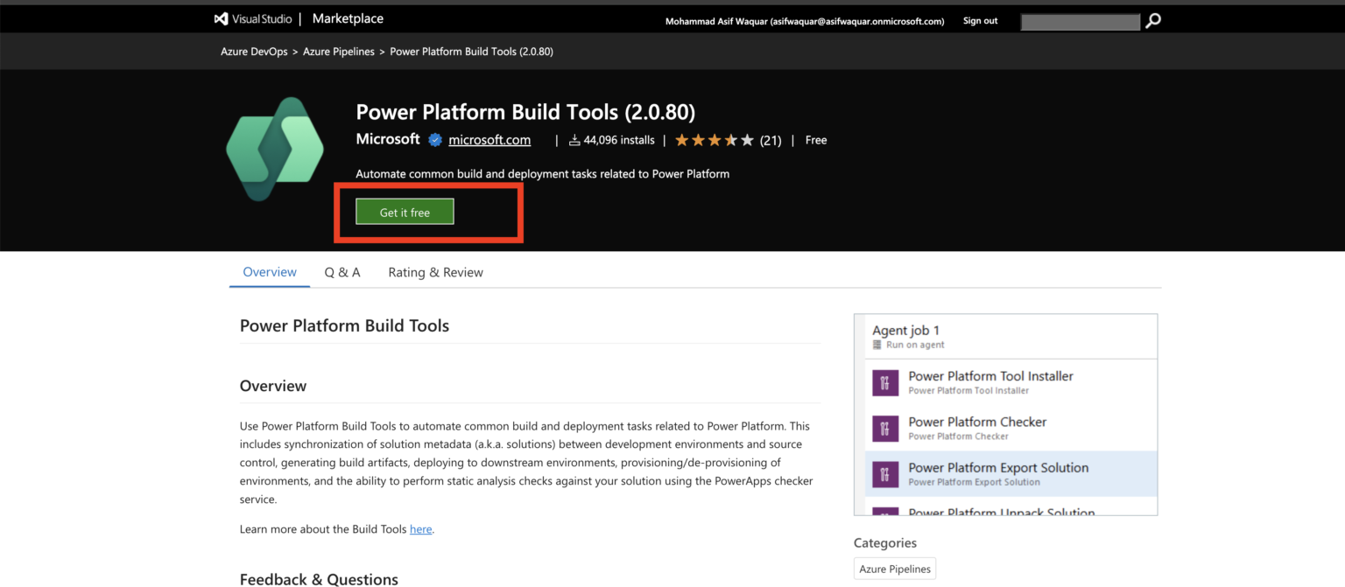1345x587 pixels.
Task: Click inside the search input field
Action: click(x=1080, y=21)
